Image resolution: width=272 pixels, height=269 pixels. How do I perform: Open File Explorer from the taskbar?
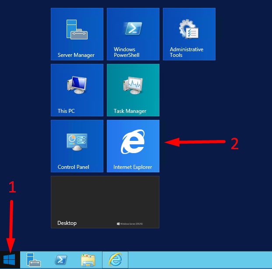coord(88,260)
